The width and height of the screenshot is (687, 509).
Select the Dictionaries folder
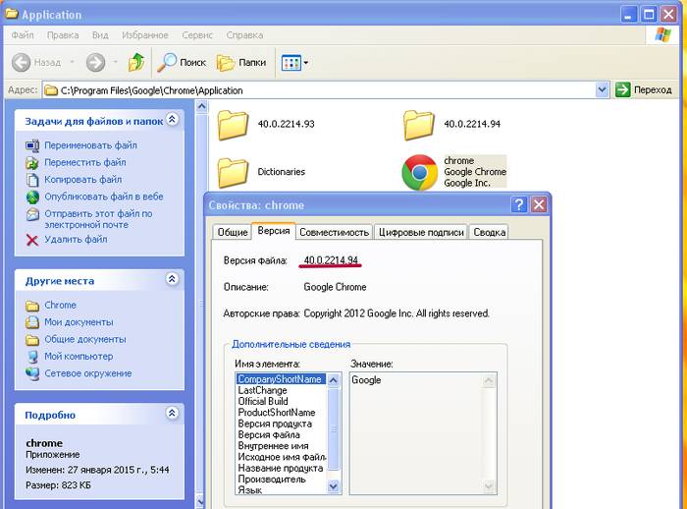point(262,172)
